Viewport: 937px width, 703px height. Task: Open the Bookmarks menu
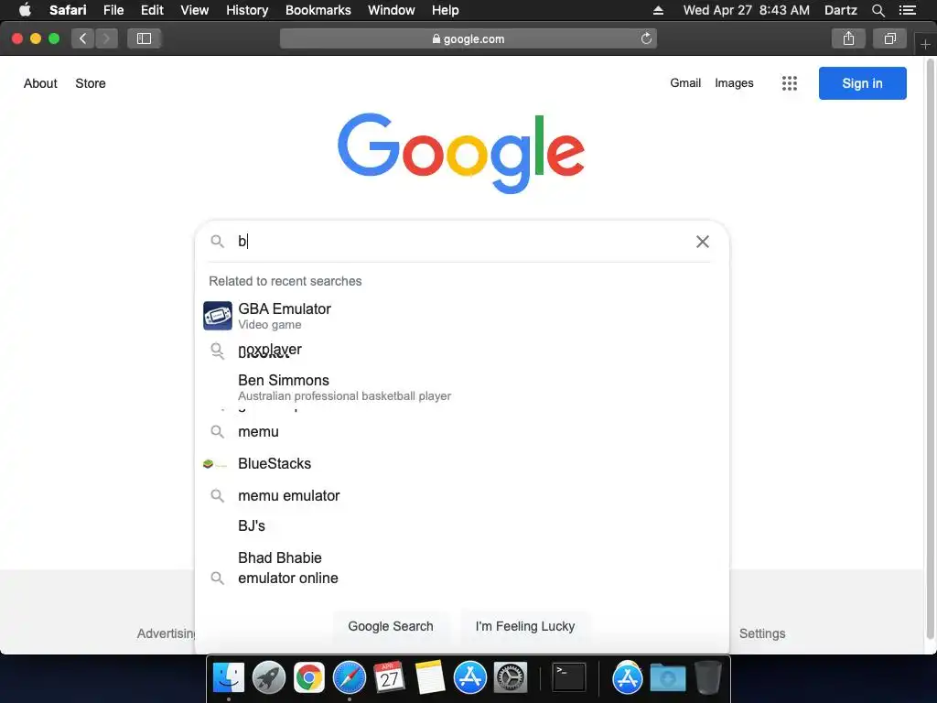click(x=318, y=10)
